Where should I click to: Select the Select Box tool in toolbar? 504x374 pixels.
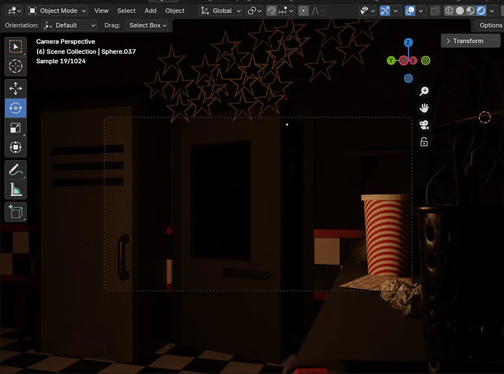tap(16, 47)
